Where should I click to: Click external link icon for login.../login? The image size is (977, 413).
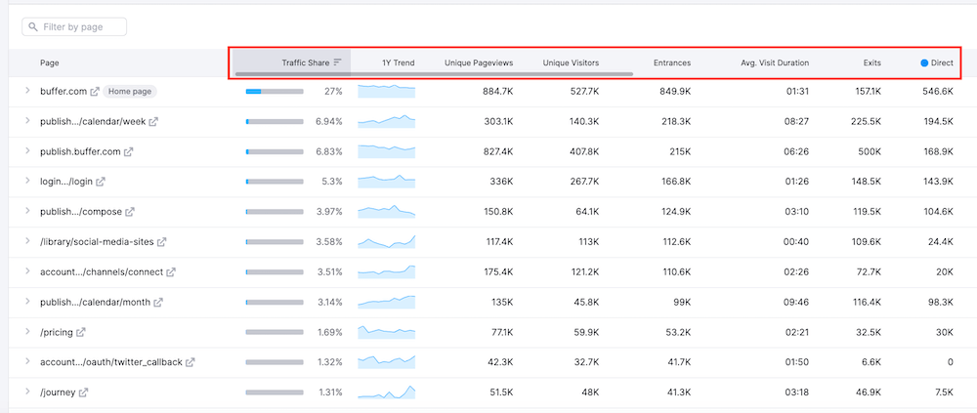coord(101,182)
